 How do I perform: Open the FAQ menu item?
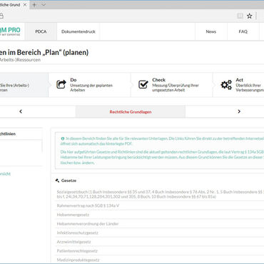coord(243,31)
